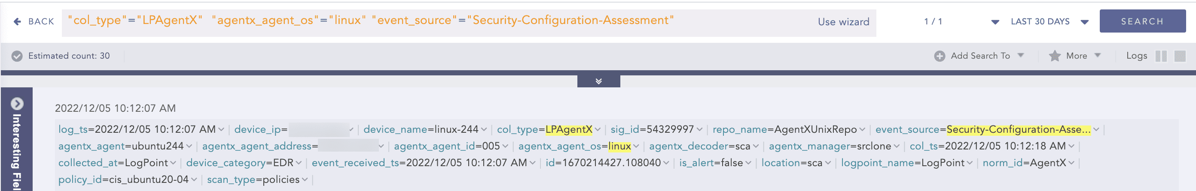Open the device_name=linux-244 field menu
1196x191 pixels.
pyautogui.click(x=484, y=129)
